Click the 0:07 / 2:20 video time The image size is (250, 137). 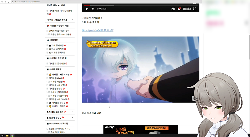pyautogui.click(x=102, y=9)
